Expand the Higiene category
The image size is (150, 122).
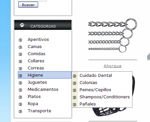click(45, 75)
